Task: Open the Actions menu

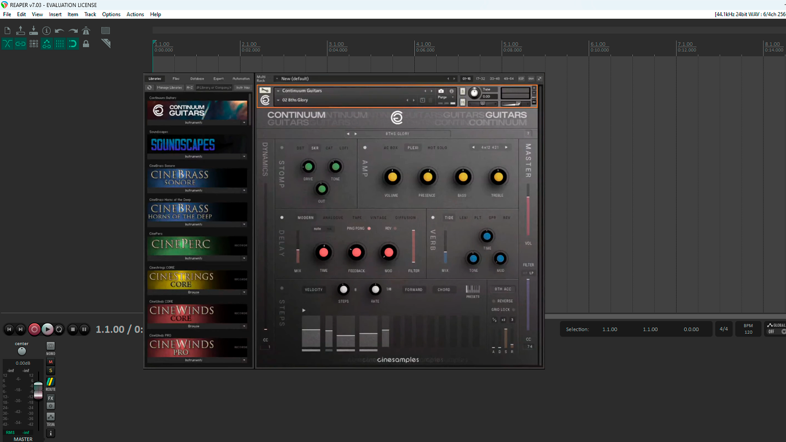Action: (x=135, y=14)
